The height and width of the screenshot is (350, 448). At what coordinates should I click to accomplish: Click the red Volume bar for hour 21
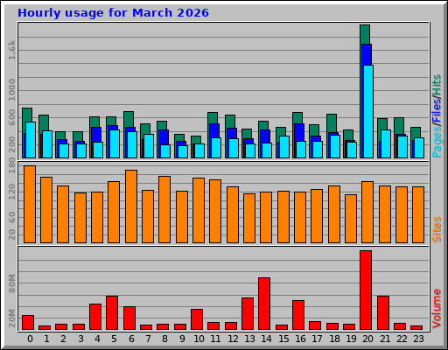point(383,312)
